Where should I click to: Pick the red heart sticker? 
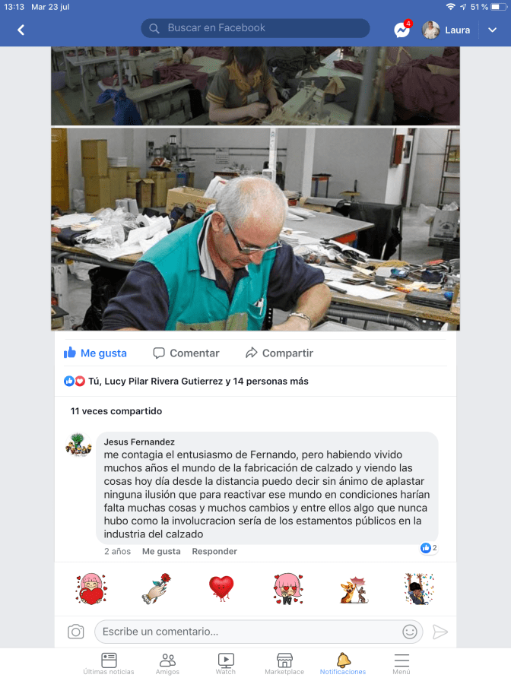coord(221,588)
